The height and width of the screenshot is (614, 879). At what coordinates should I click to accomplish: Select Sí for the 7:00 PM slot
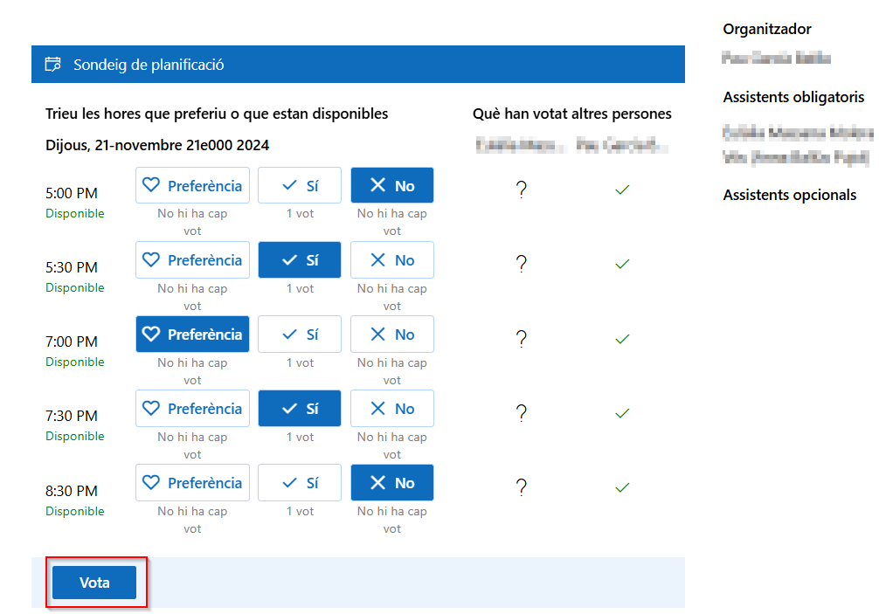point(300,335)
